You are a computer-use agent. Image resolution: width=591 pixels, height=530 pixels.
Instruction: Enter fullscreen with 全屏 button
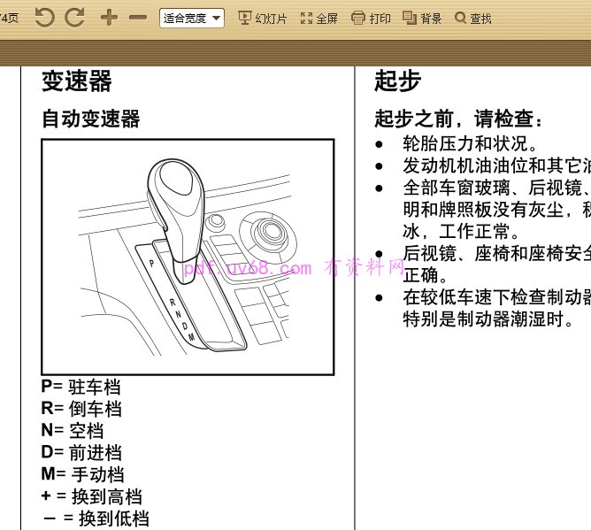[x=319, y=18]
